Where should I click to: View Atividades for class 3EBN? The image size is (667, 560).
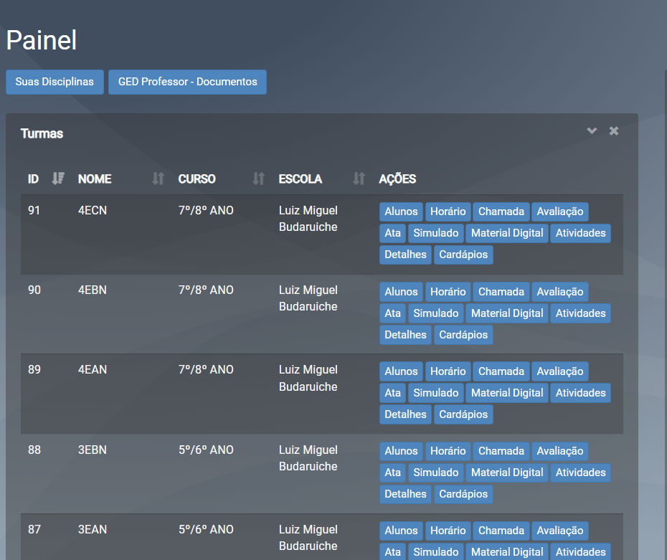(x=580, y=473)
